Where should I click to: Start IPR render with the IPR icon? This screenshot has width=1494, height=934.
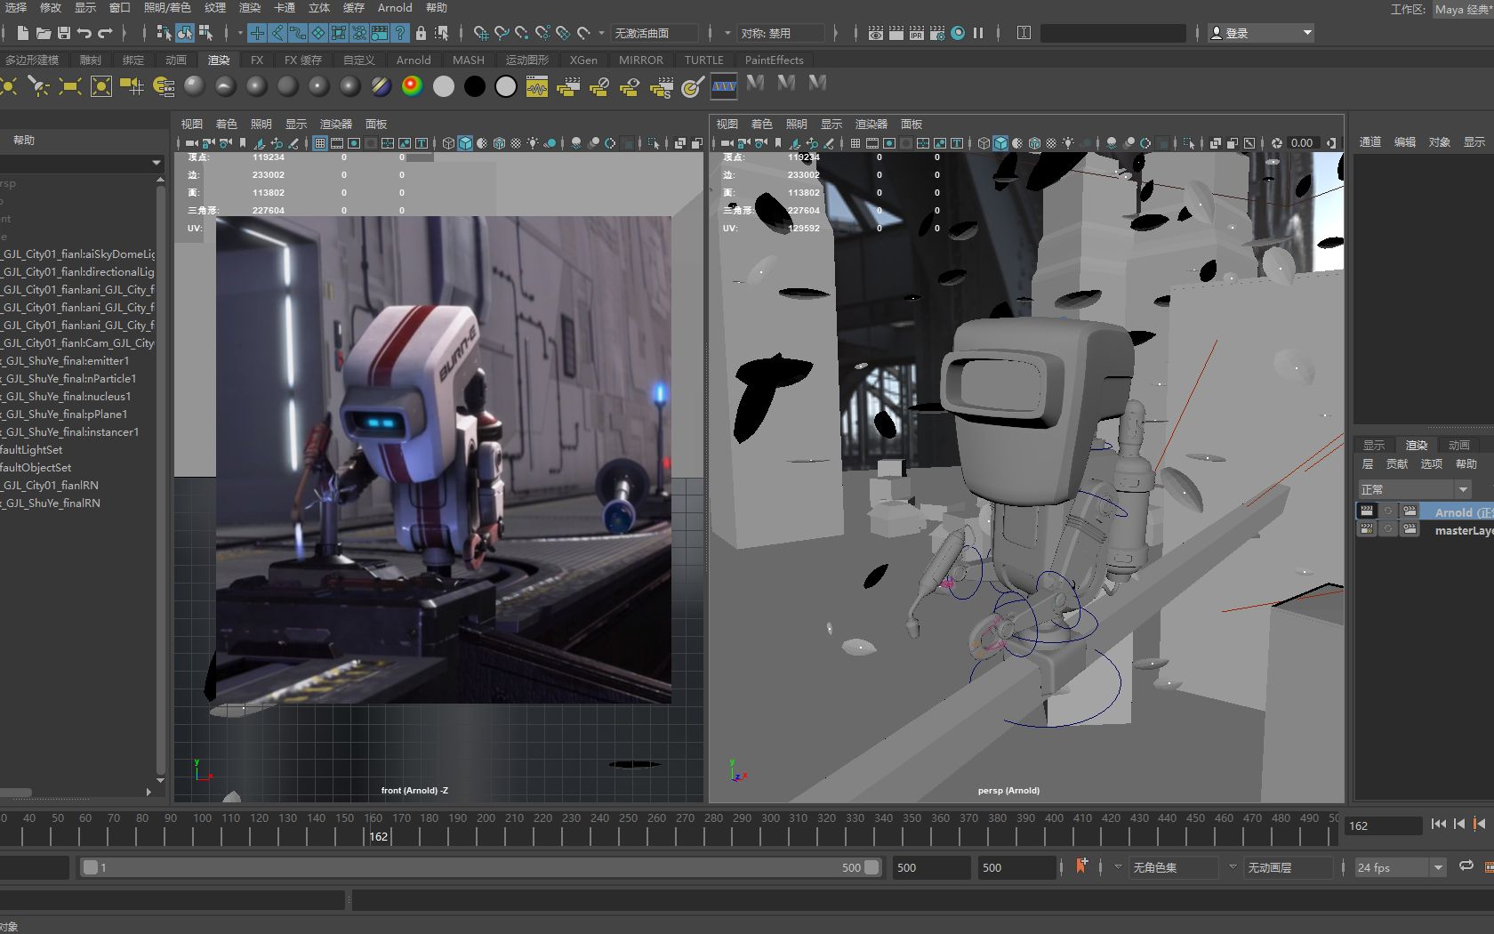pos(917,33)
